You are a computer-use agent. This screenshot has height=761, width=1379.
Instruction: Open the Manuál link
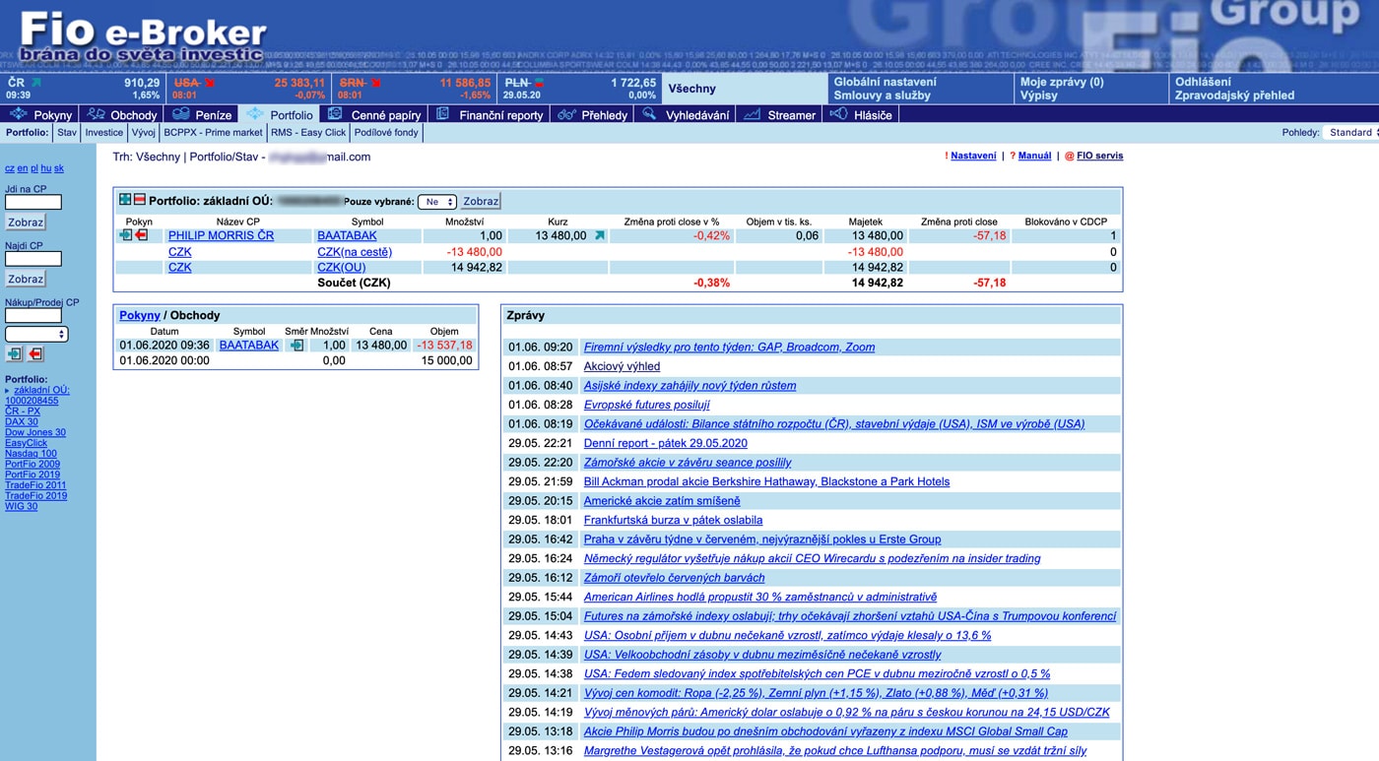(x=1034, y=156)
